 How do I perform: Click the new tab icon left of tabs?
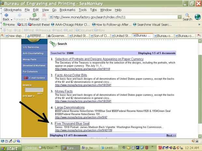point(2,36)
